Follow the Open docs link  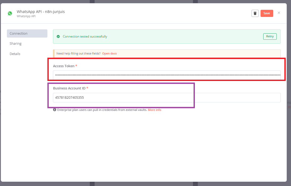(x=109, y=53)
